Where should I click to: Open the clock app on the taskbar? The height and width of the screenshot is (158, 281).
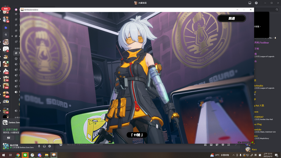(32, 155)
